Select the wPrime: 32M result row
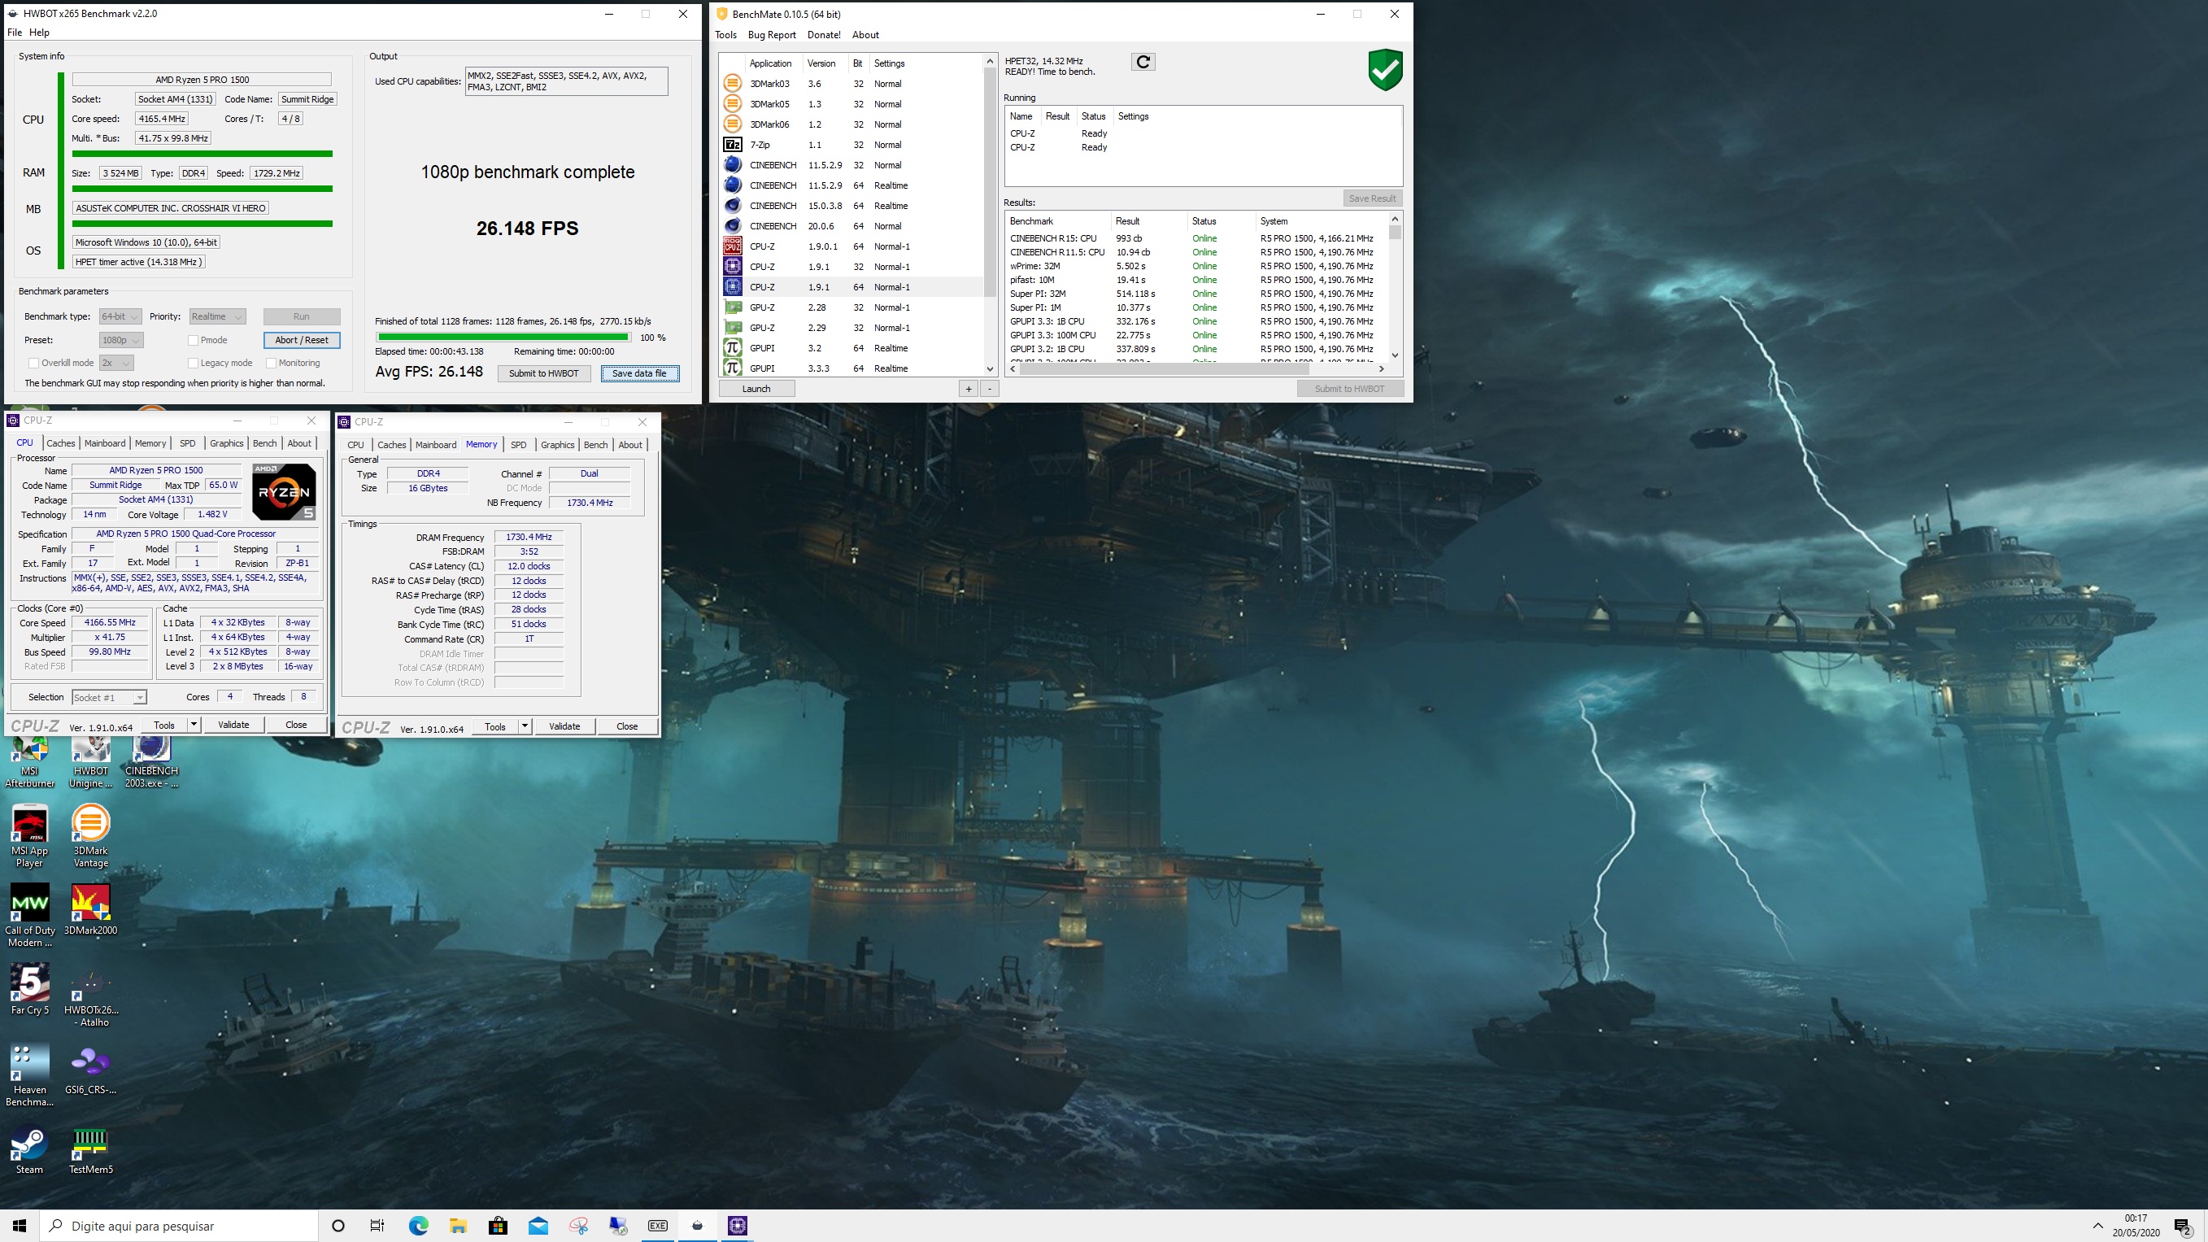This screenshot has width=2208, height=1242. tap(1197, 266)
